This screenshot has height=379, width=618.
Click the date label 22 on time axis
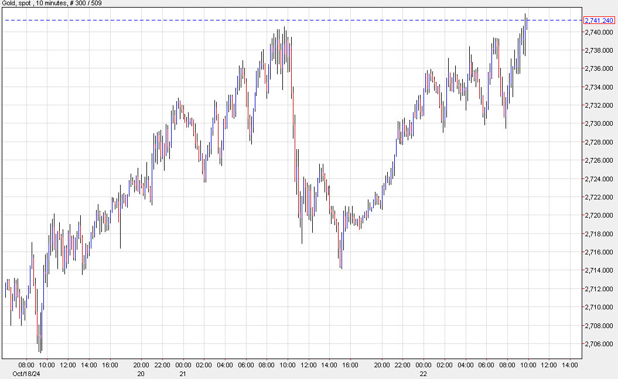(423, 374)
